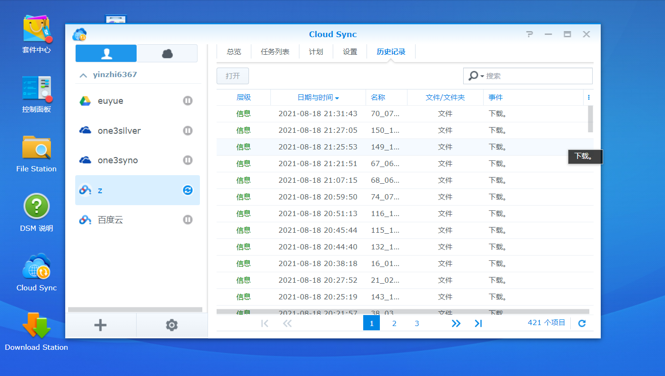Image resolution: width=665 pixels, height=376 pixels.
Task: Select the one3silver connection
Action: tap(138, 130)
